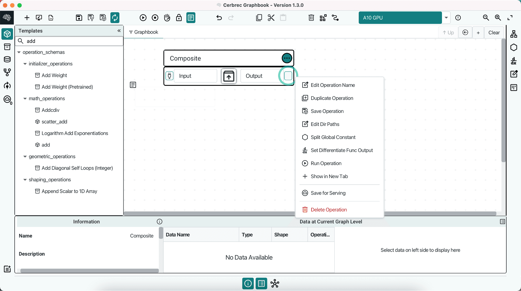Click the Templates search field
Screen dimensions: 521x291
(x=73, y=41)
